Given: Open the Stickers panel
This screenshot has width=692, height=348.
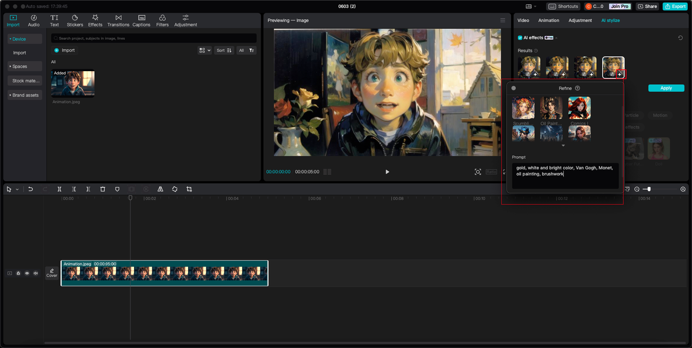Looking at the screenshot, I should point(75,21).
